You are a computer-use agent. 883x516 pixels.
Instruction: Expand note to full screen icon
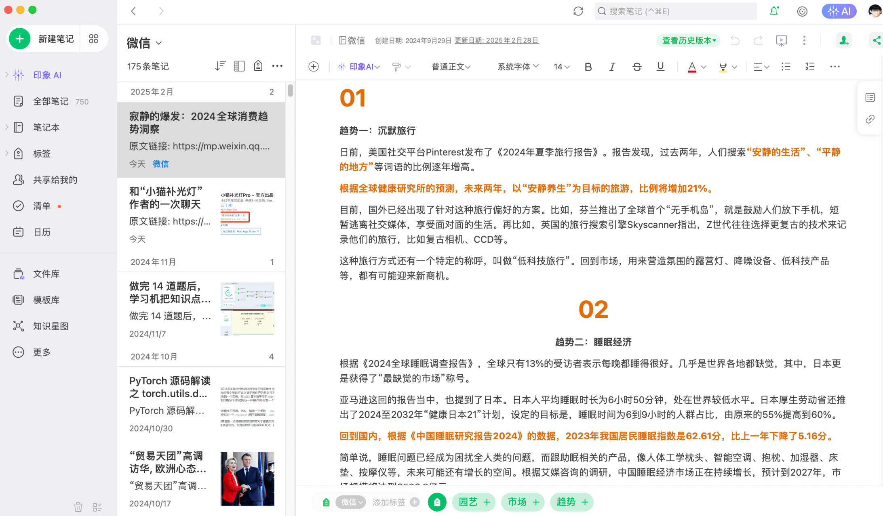pos(316,40)
